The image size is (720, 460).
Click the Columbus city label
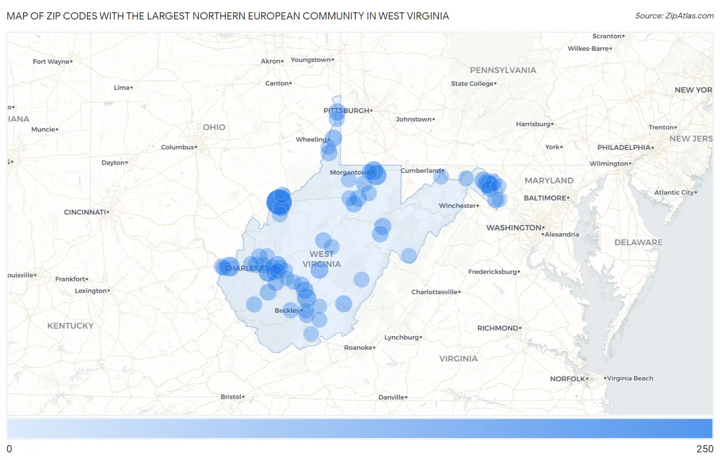[x=178, y=147]
